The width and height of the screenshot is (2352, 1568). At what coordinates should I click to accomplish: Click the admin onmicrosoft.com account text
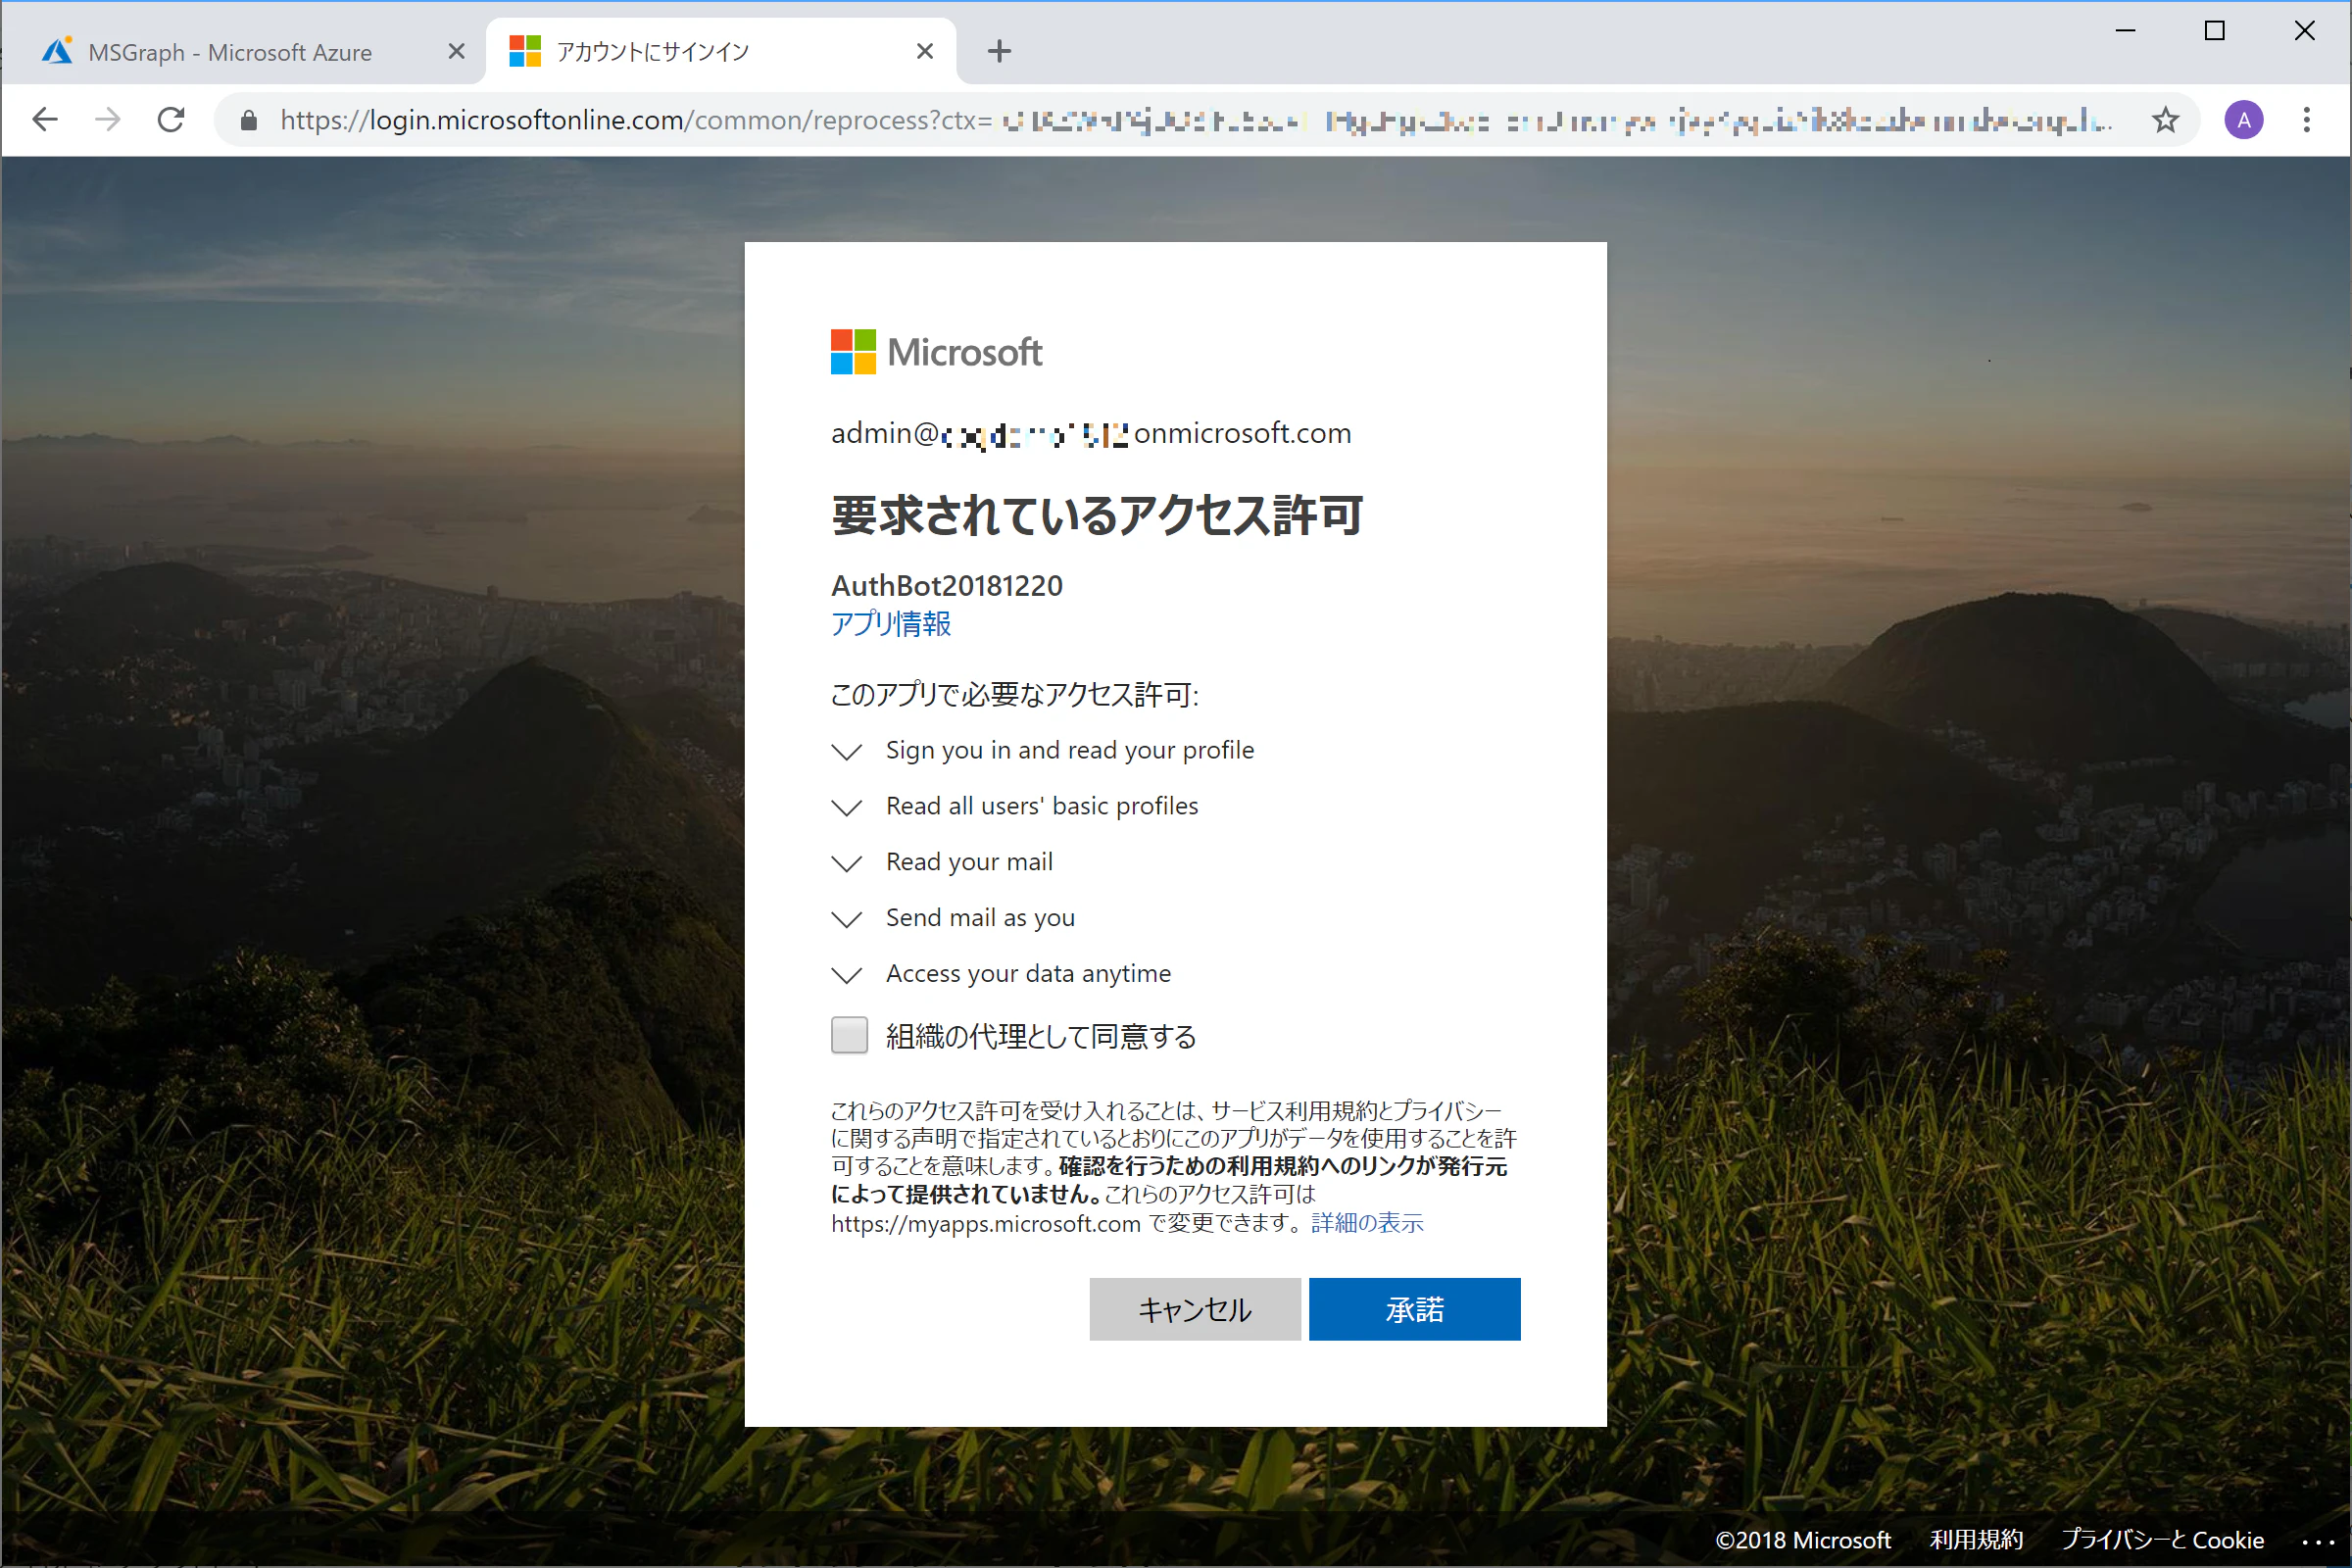1091,433
